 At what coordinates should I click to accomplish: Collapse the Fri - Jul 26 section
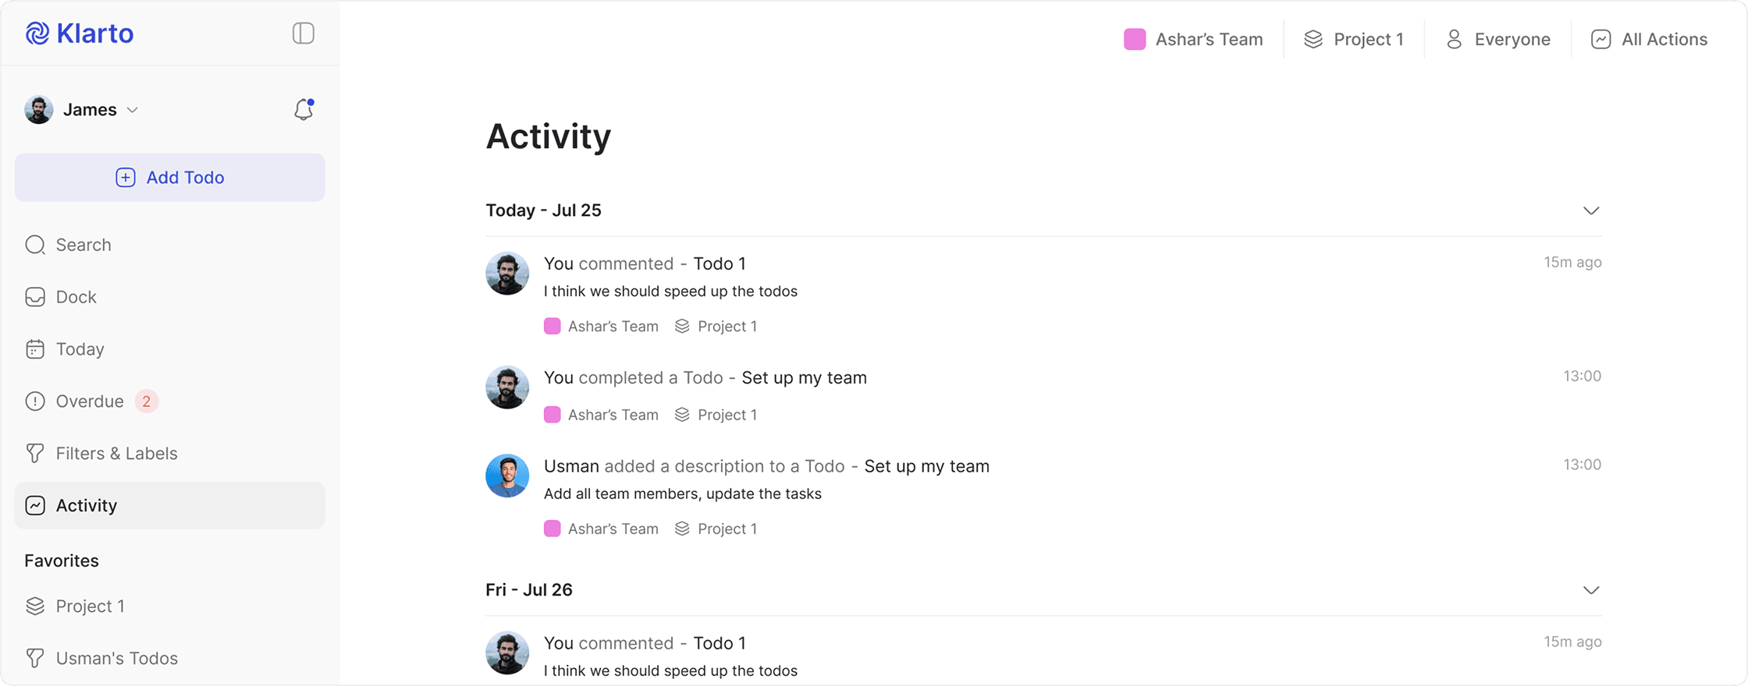[1591, 589]
